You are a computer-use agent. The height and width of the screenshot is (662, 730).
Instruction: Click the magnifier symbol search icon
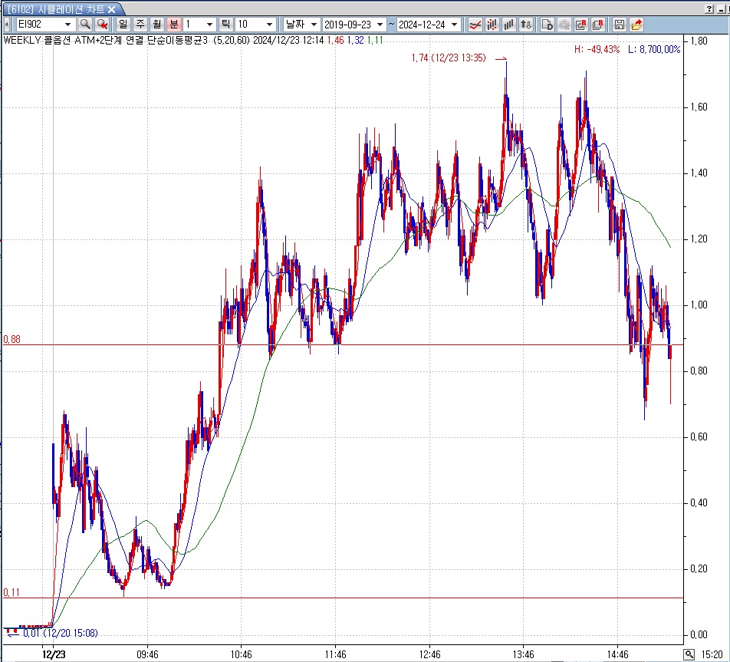click(x=85, y=25)
